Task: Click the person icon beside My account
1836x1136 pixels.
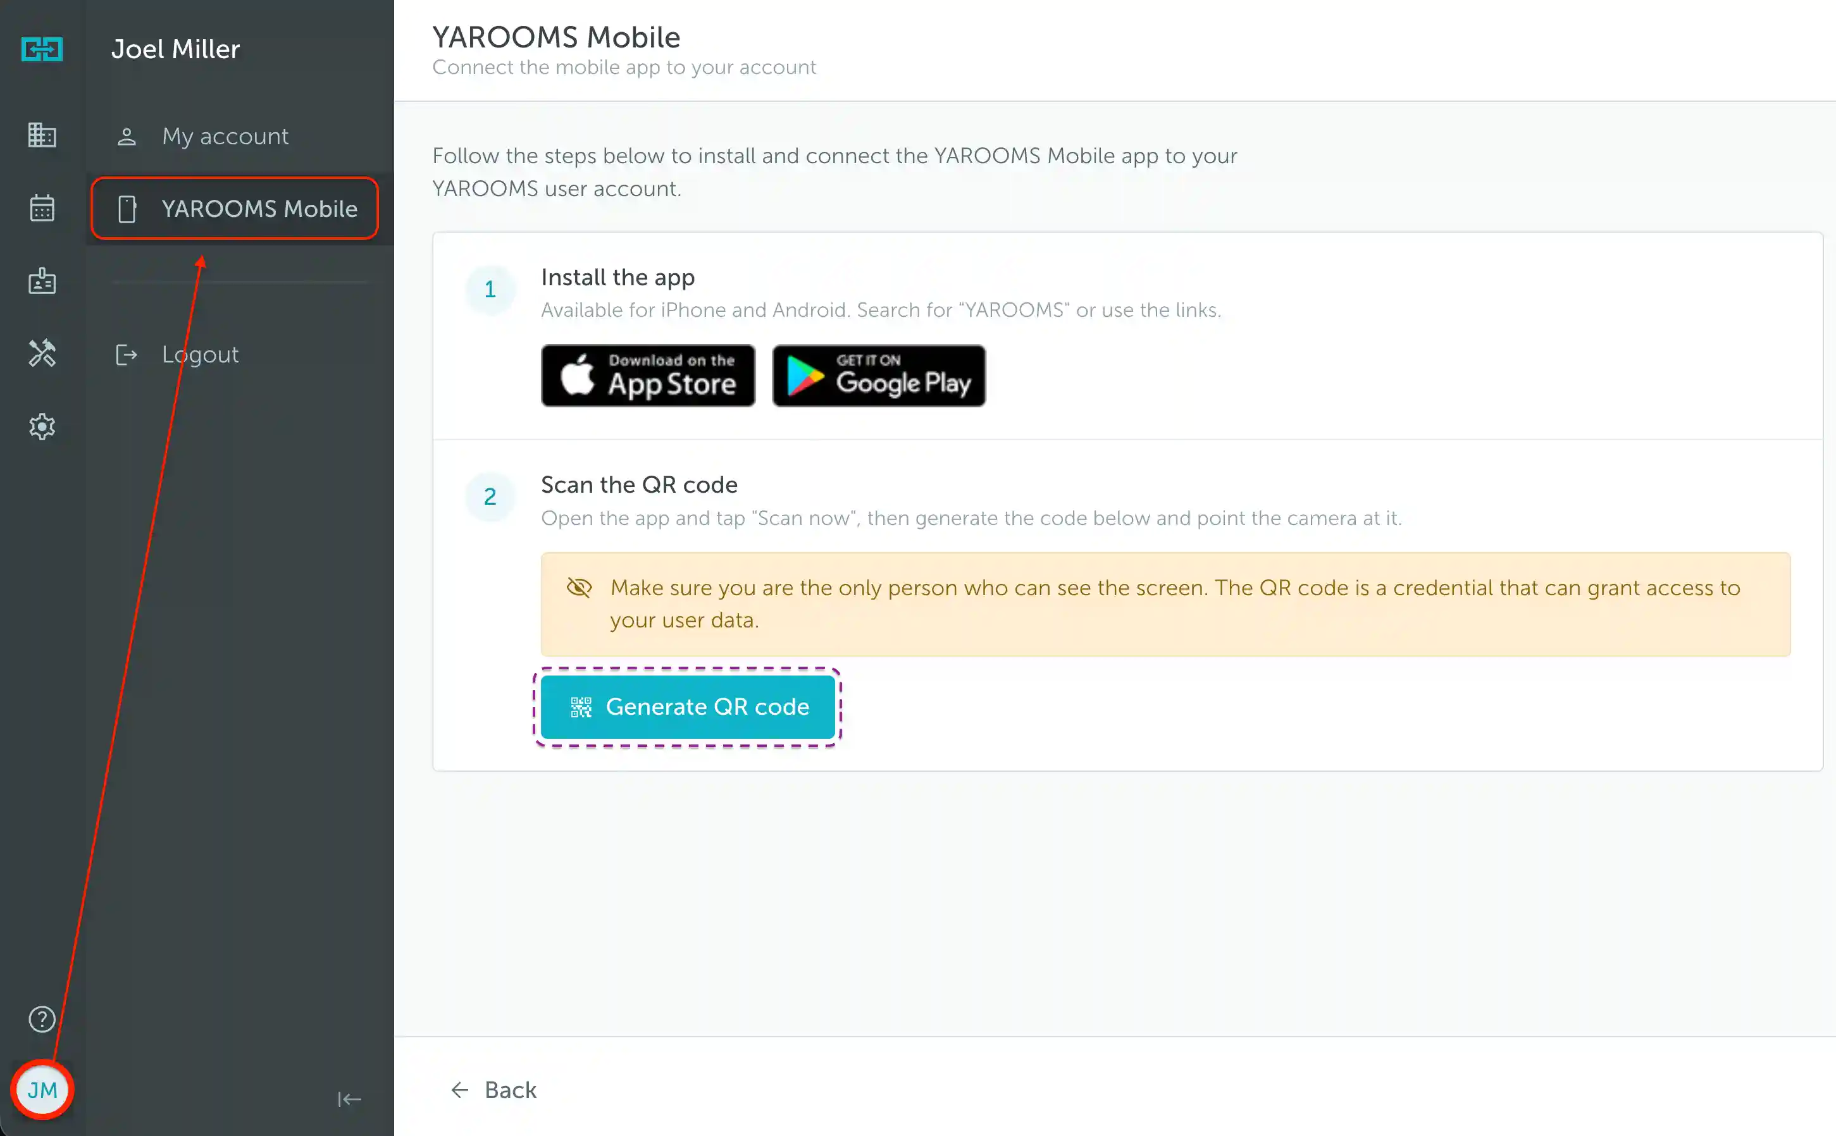Action: 127,136
